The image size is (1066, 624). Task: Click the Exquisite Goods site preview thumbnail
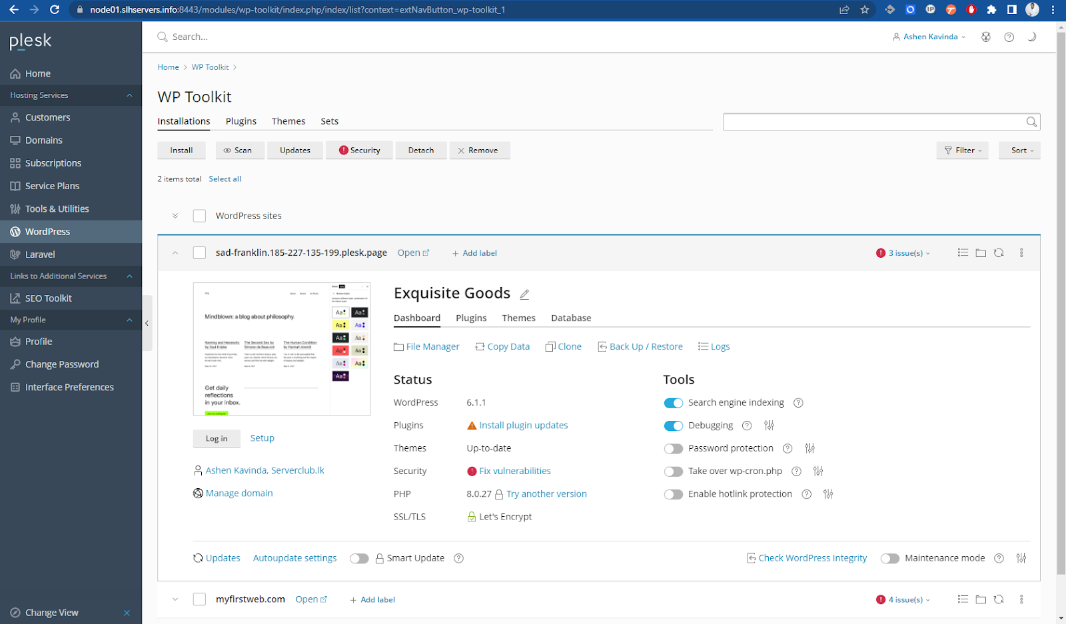point(282,349)
